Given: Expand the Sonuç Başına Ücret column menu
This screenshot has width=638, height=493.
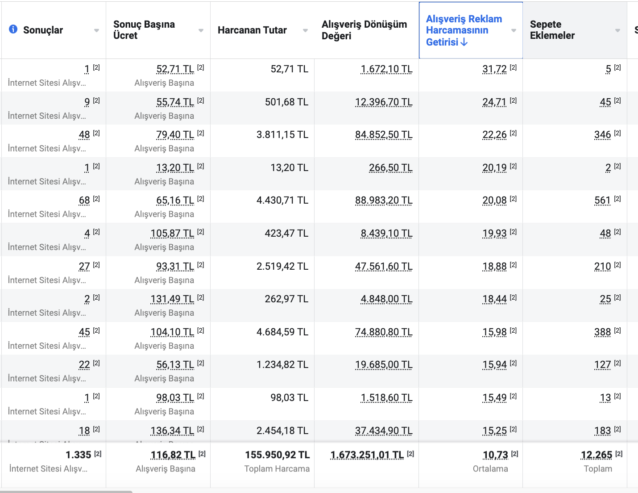Looking at the screenshot, I should 201,30.
